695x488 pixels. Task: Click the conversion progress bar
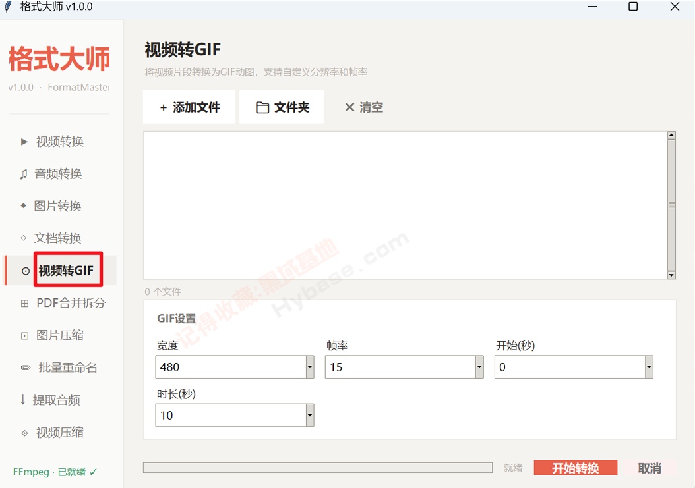[x=317, y=468]
